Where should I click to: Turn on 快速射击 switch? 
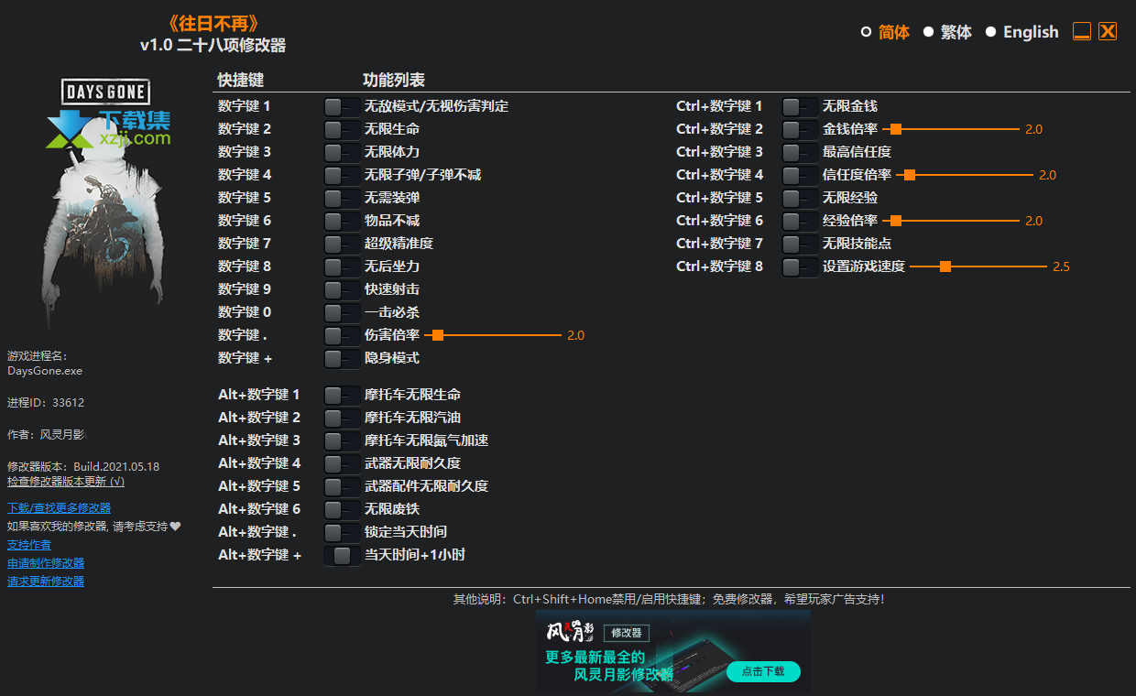point(343,289)
